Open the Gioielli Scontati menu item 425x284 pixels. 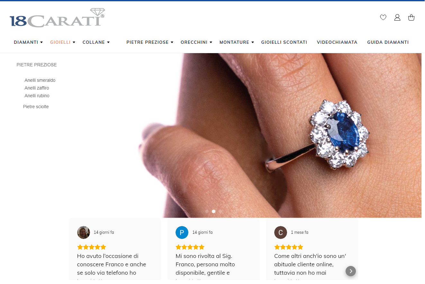tap(284, 42)
